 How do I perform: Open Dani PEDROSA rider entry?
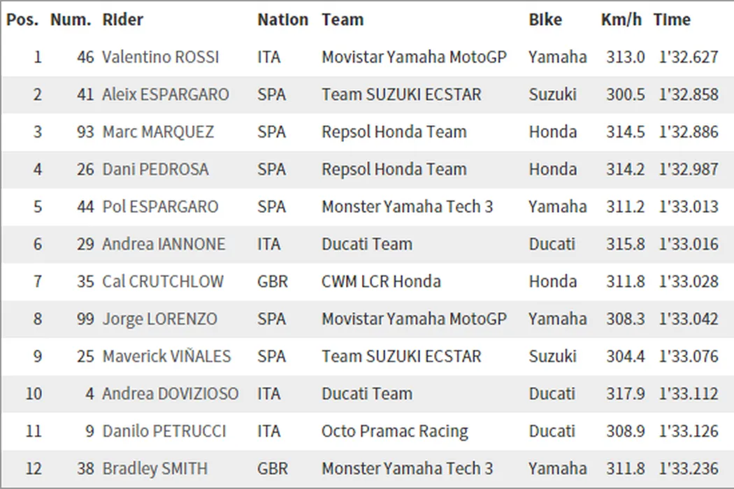point(155,169)
